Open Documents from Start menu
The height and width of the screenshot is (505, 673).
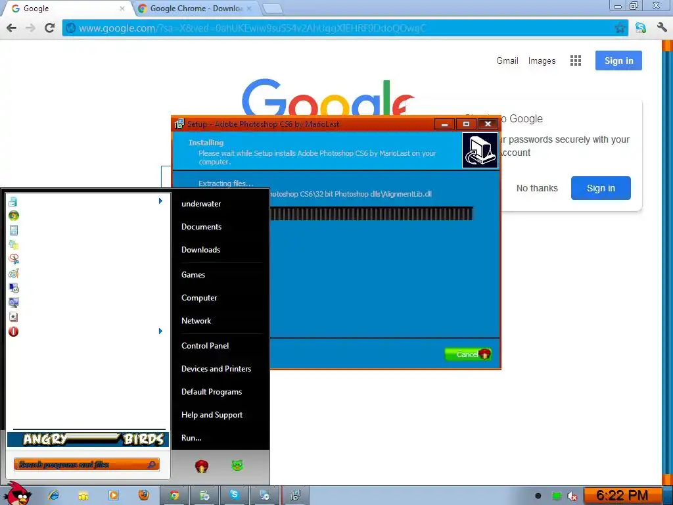pyautogui.click(x=201, y=227)
